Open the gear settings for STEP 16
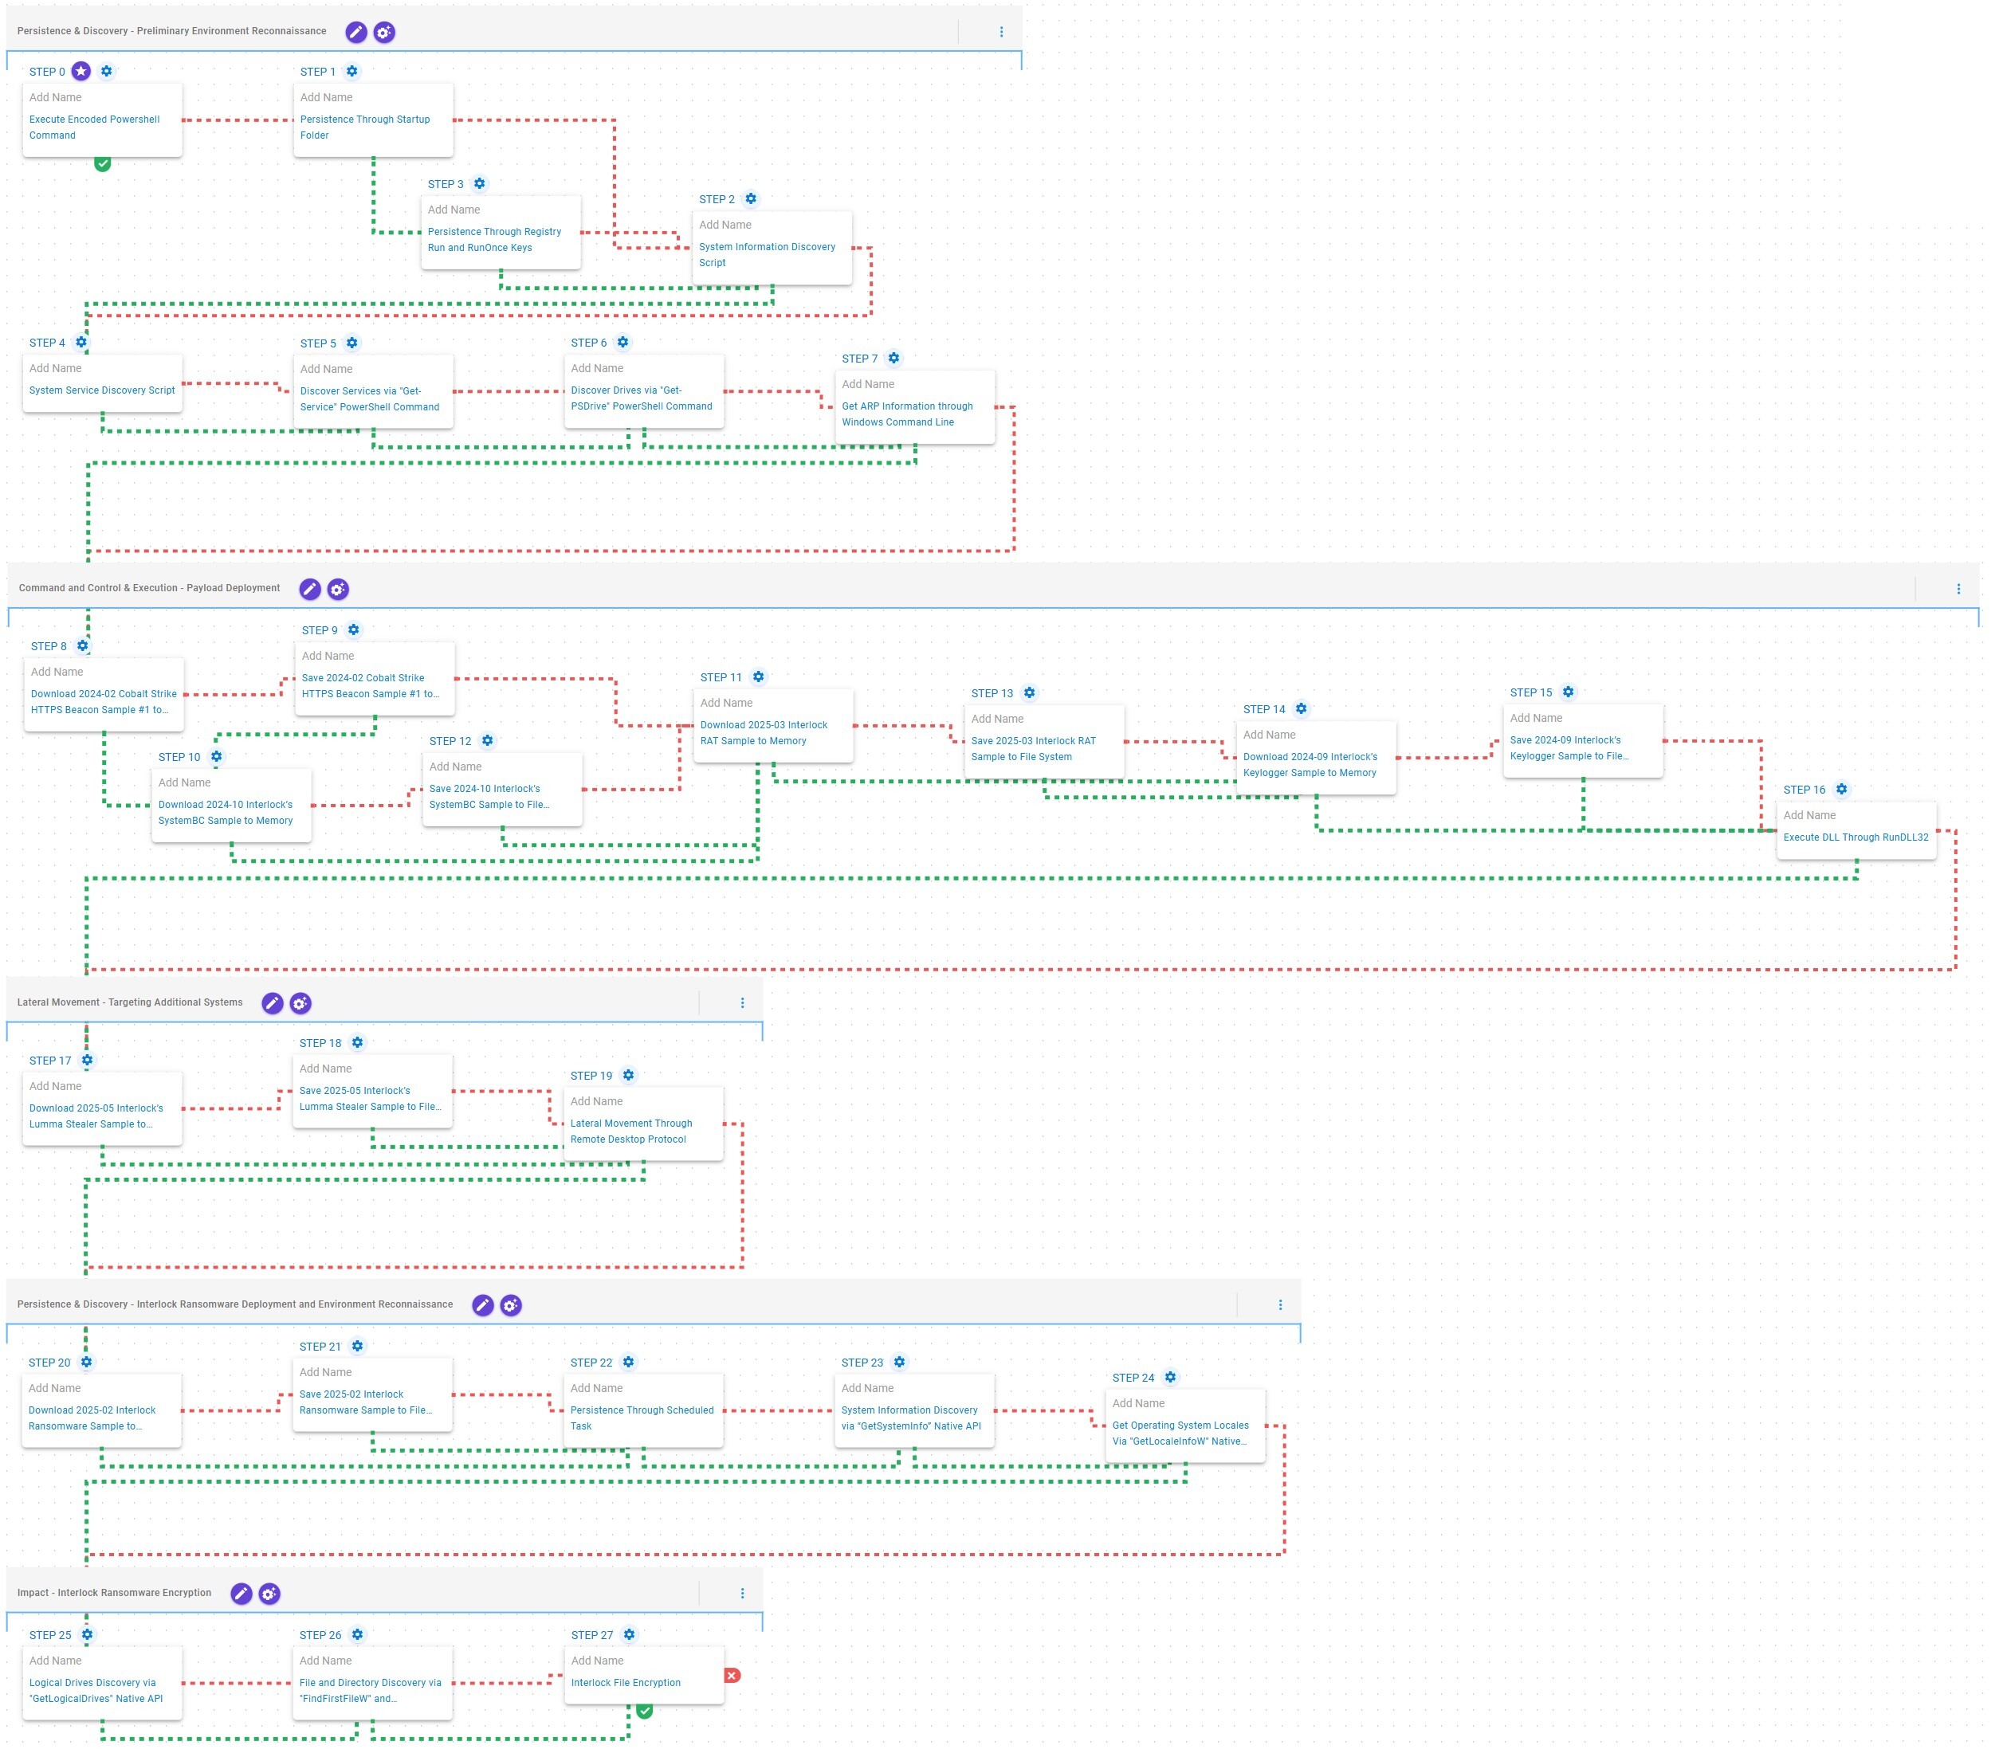Viewport: 1995px width, 1753px height. pyautogui.click(x=1841, y=789)
